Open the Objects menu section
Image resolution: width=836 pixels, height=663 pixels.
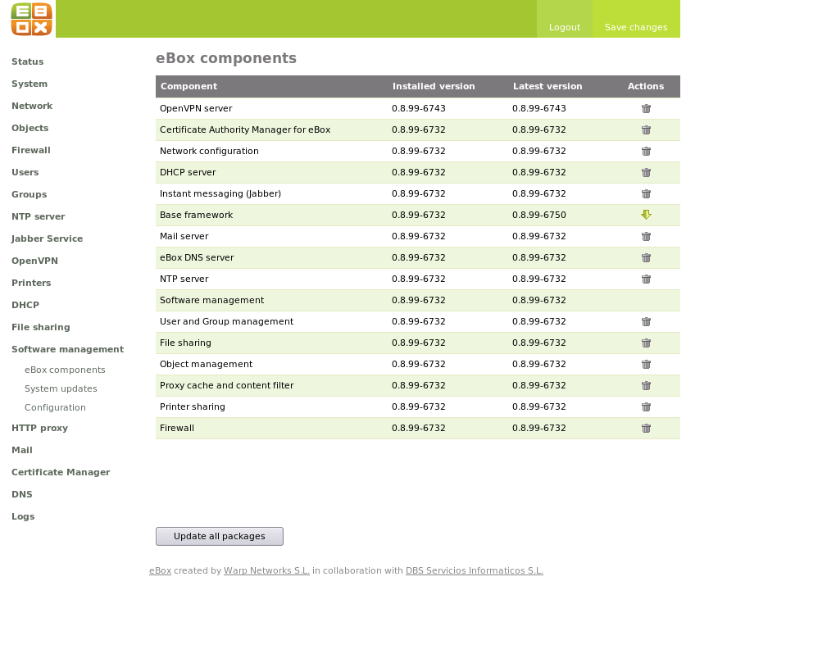(x=30, y=128)
